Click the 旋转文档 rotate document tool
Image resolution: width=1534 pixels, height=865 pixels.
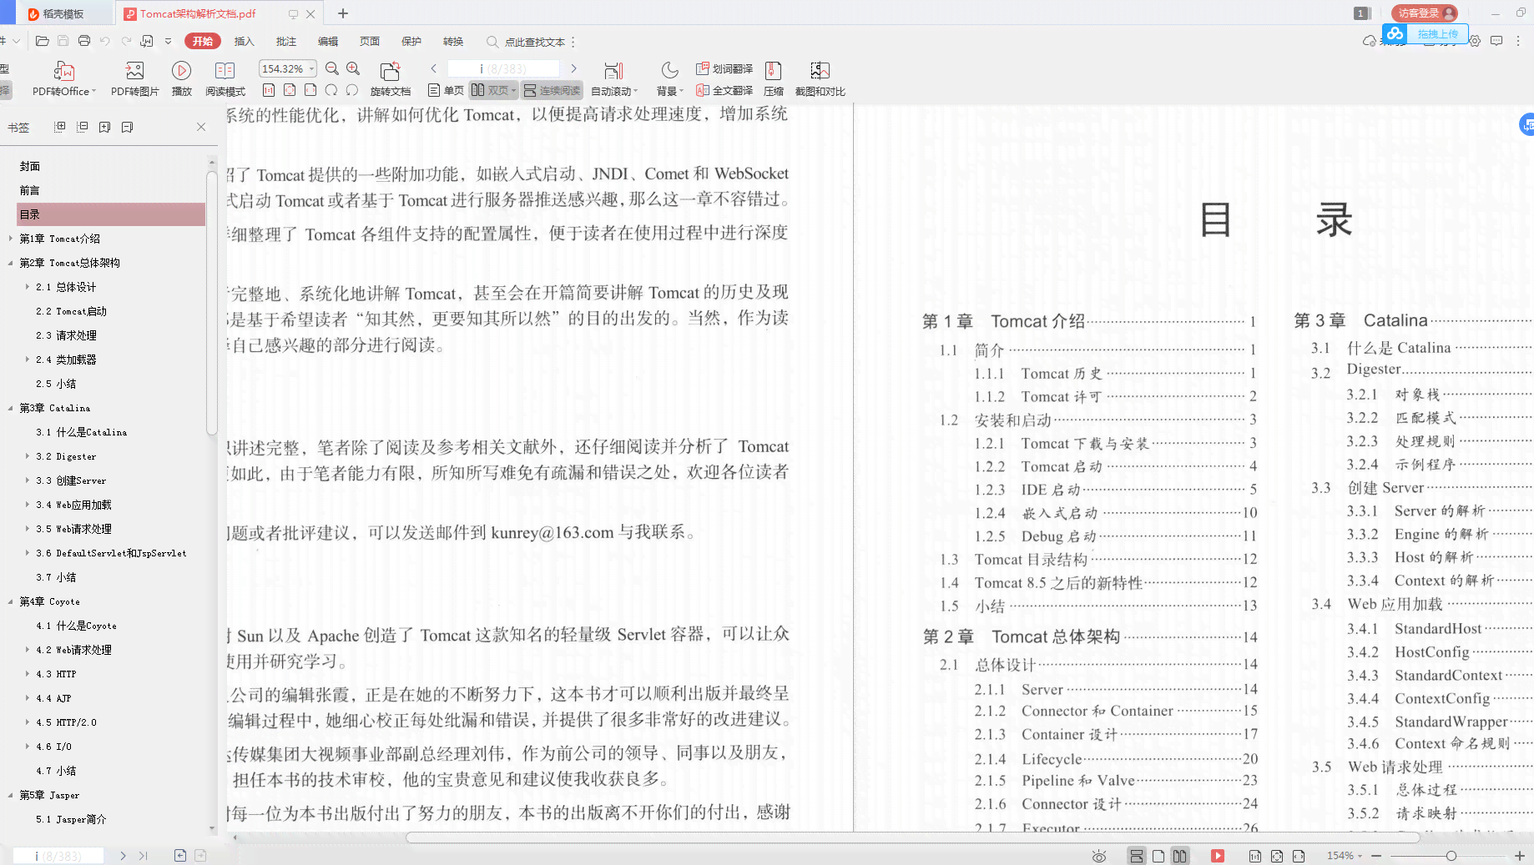click(390, 79)
